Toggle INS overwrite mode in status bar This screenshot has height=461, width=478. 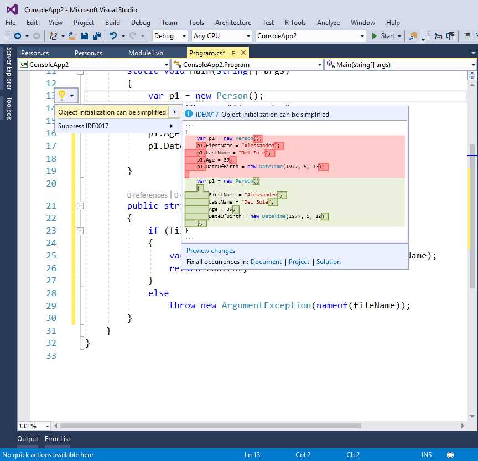426,454
